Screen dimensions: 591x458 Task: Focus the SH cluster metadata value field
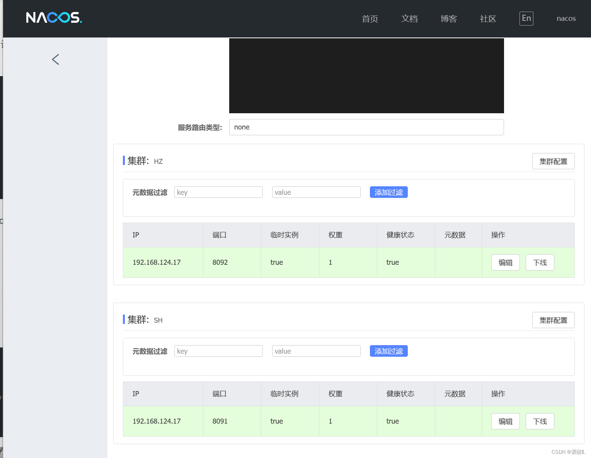[x=316, y=351]
